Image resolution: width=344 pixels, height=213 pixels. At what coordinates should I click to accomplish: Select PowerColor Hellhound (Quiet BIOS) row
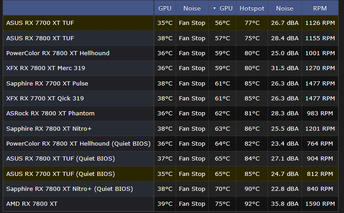(78, 144)
